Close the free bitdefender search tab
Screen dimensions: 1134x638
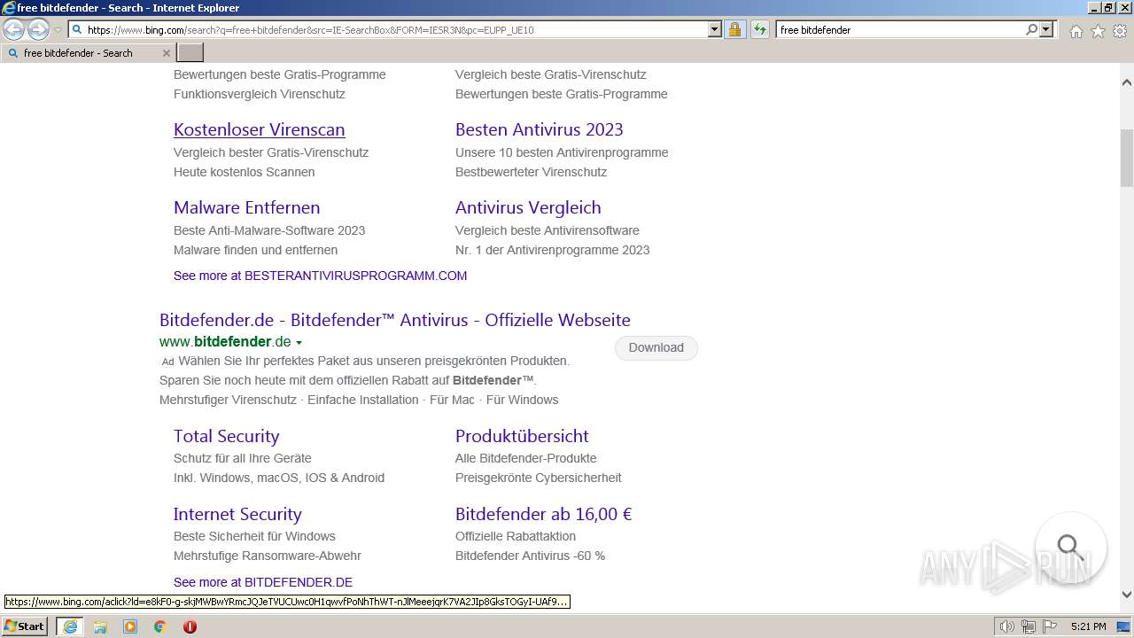pos(166,53)
